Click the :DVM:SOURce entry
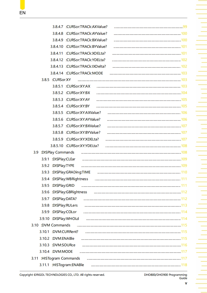Viewport: 207px width, 293px height. click(63, 245)
